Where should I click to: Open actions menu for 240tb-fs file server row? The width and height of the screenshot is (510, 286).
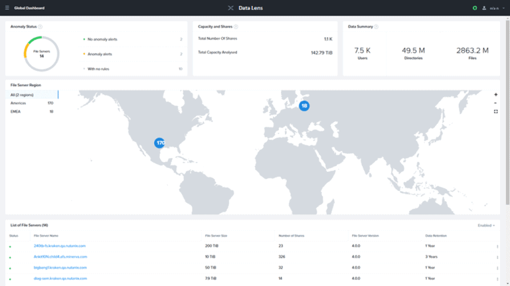[497, 246]
